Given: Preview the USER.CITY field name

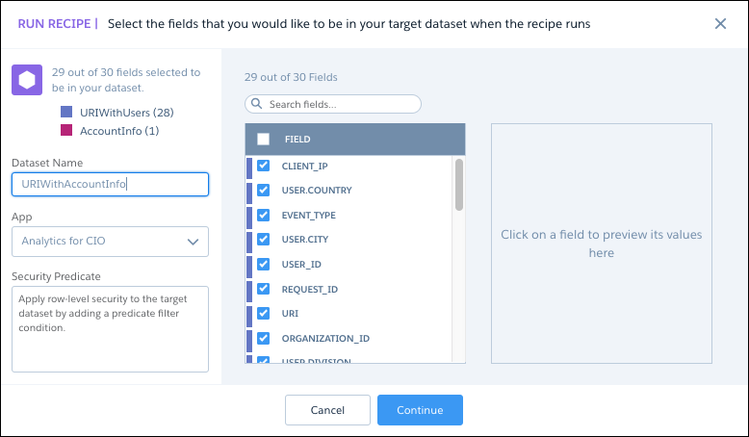Looking at the screenshot, I should 305,240.
